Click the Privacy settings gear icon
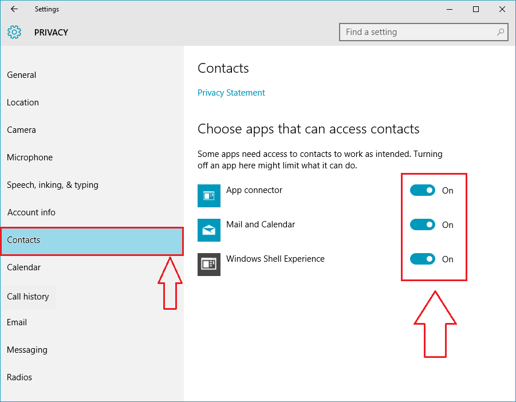The image size is (516, 402). 14,32
